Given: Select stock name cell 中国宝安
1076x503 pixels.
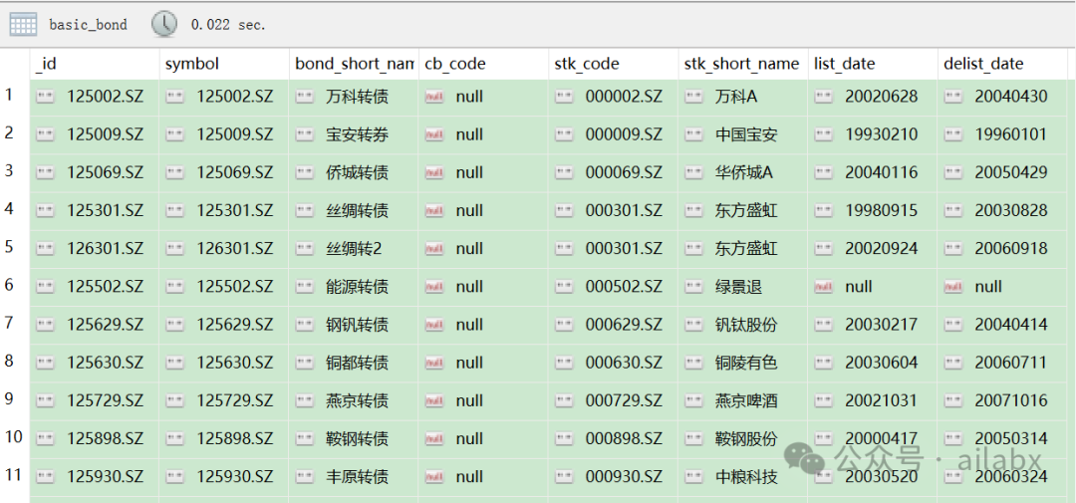Looking at the screenshot, I should tap(742, 134).
